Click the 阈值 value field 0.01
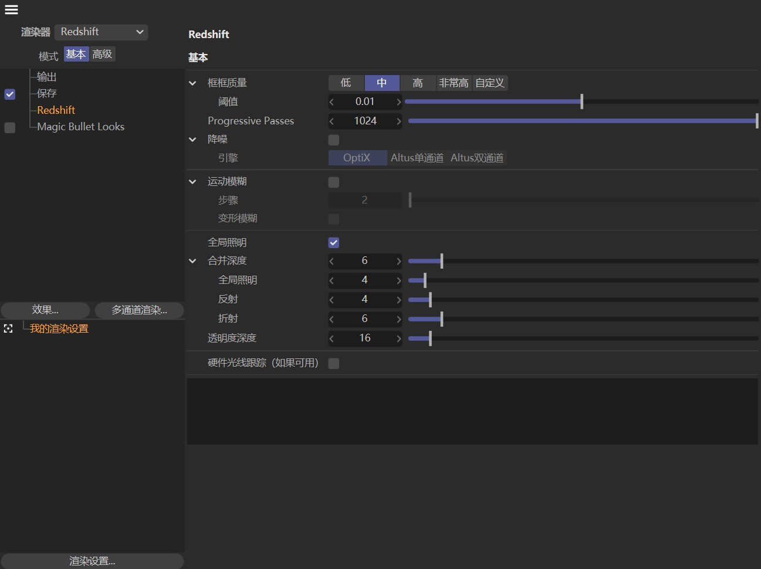 [x=365, y=101]
